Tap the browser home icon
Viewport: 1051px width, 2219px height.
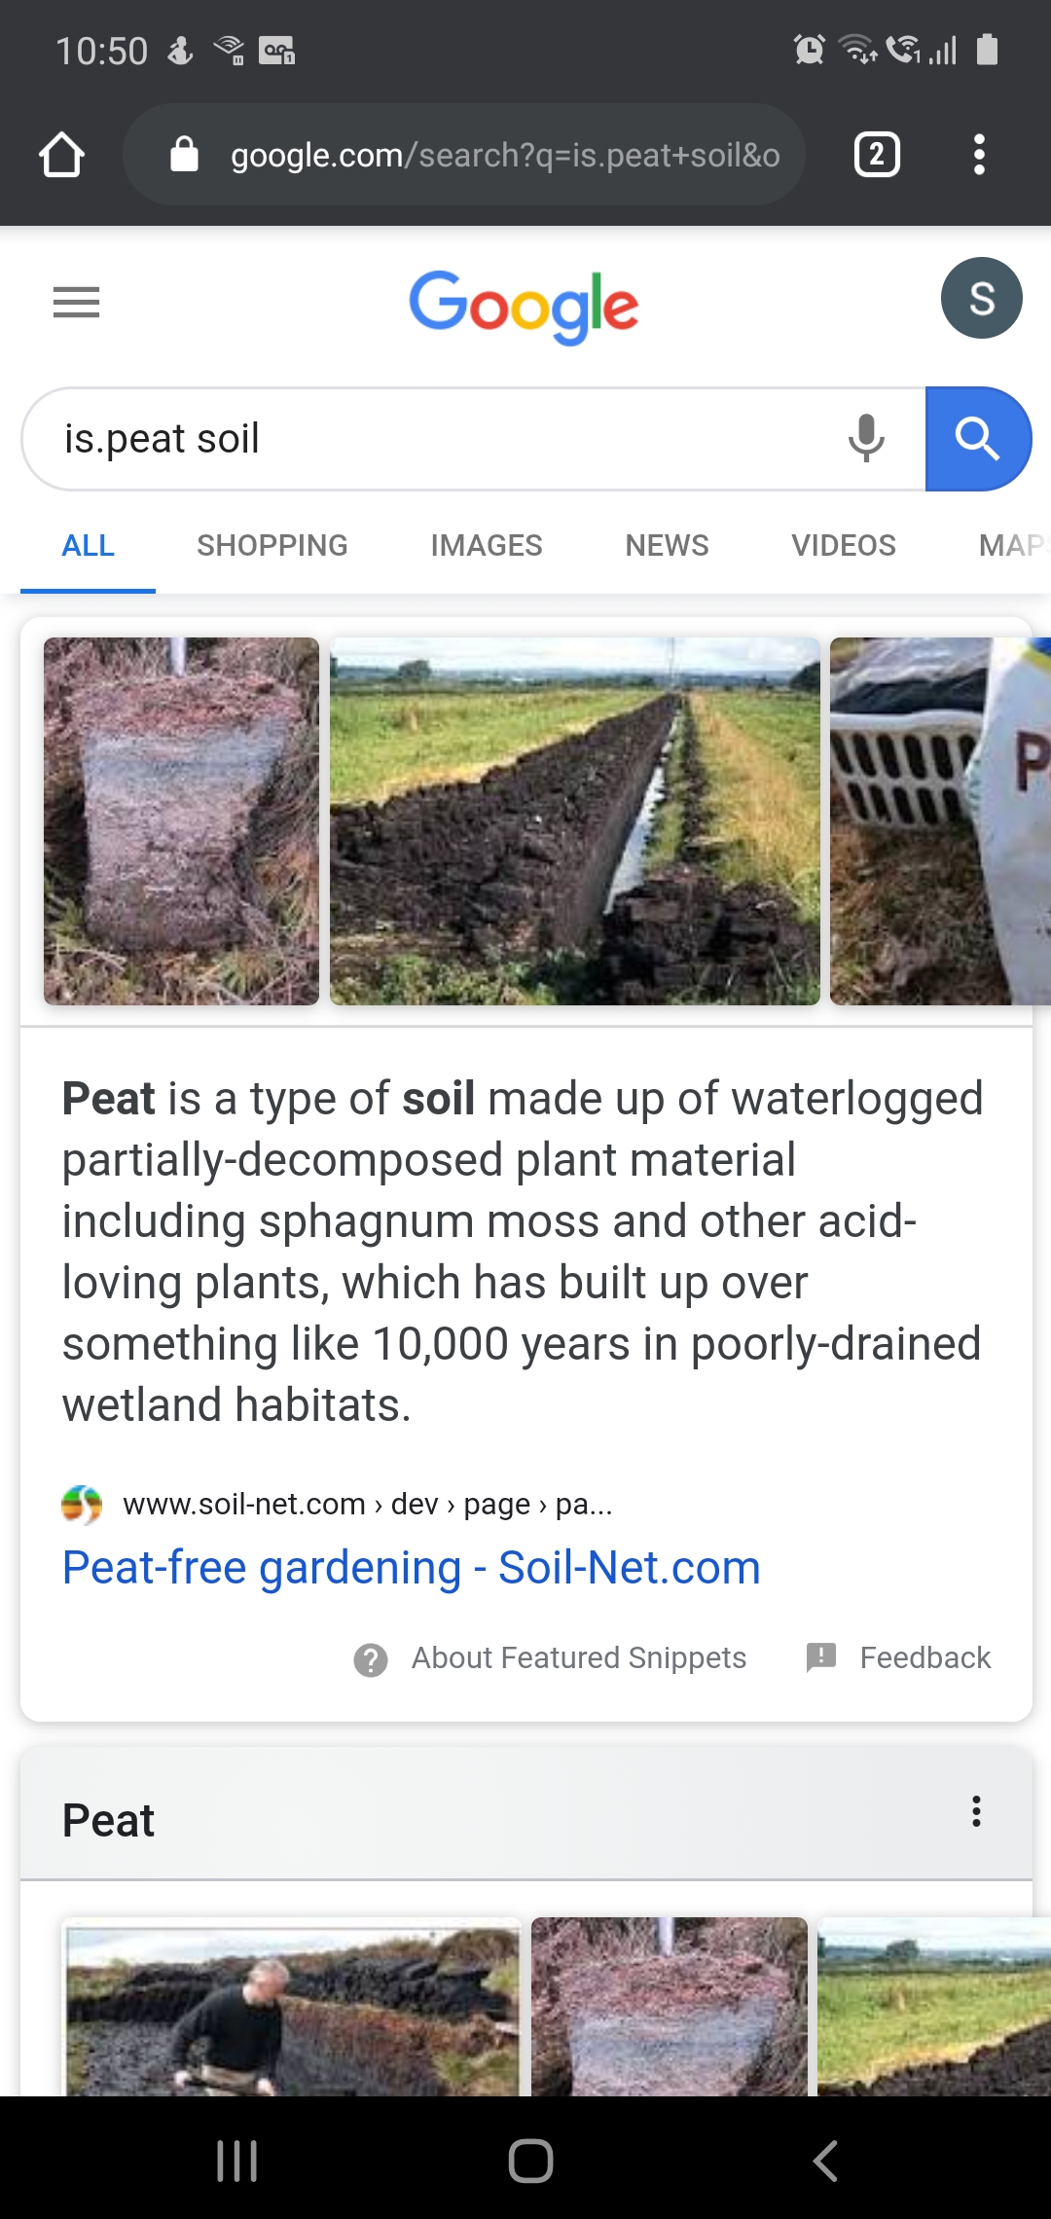(62, 155)
